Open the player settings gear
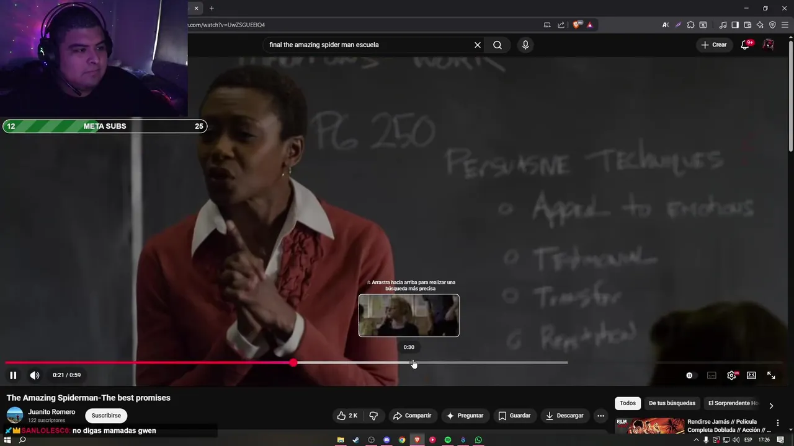Image resolution: width=794 pixels, height=446 pixels. point(732,375)
